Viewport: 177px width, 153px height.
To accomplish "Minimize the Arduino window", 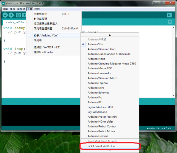I will tap(156, 2).
